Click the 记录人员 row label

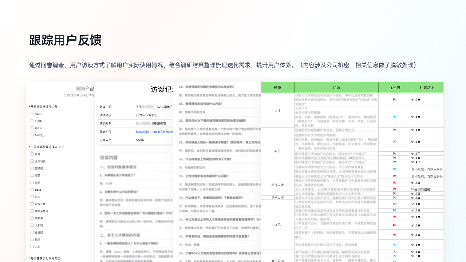[106, 140]
